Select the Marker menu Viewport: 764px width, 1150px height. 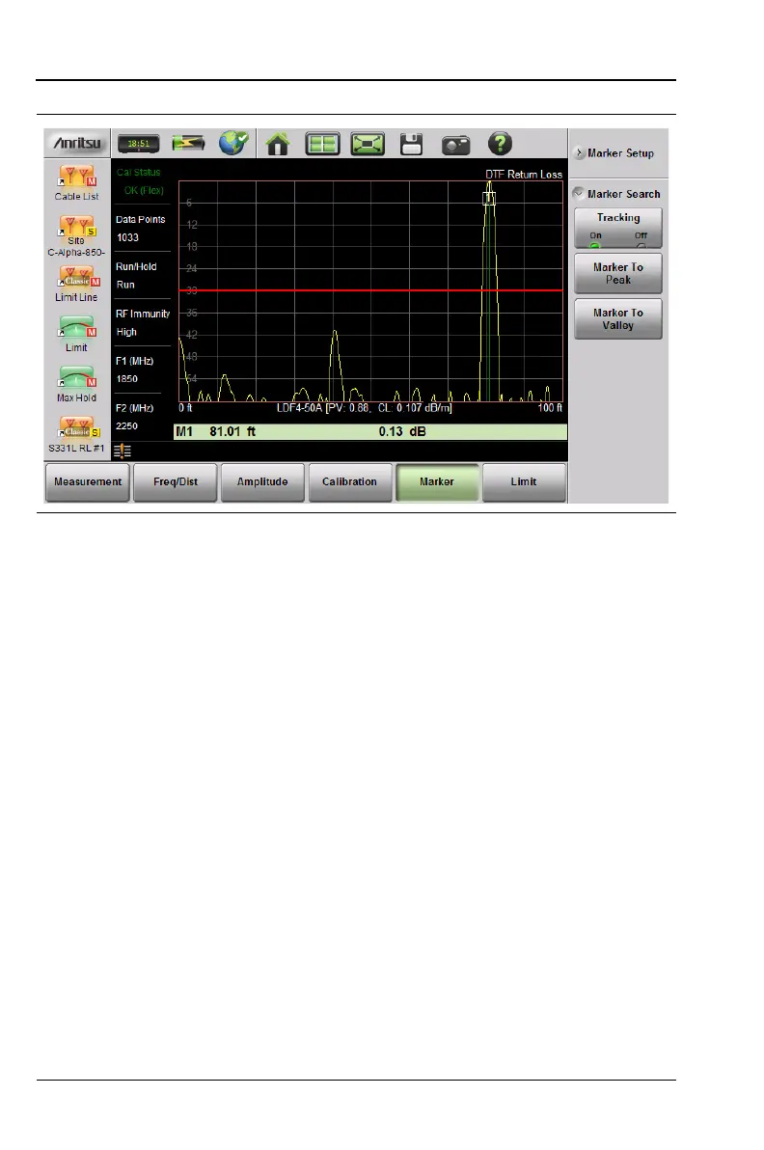pos(437,481)
